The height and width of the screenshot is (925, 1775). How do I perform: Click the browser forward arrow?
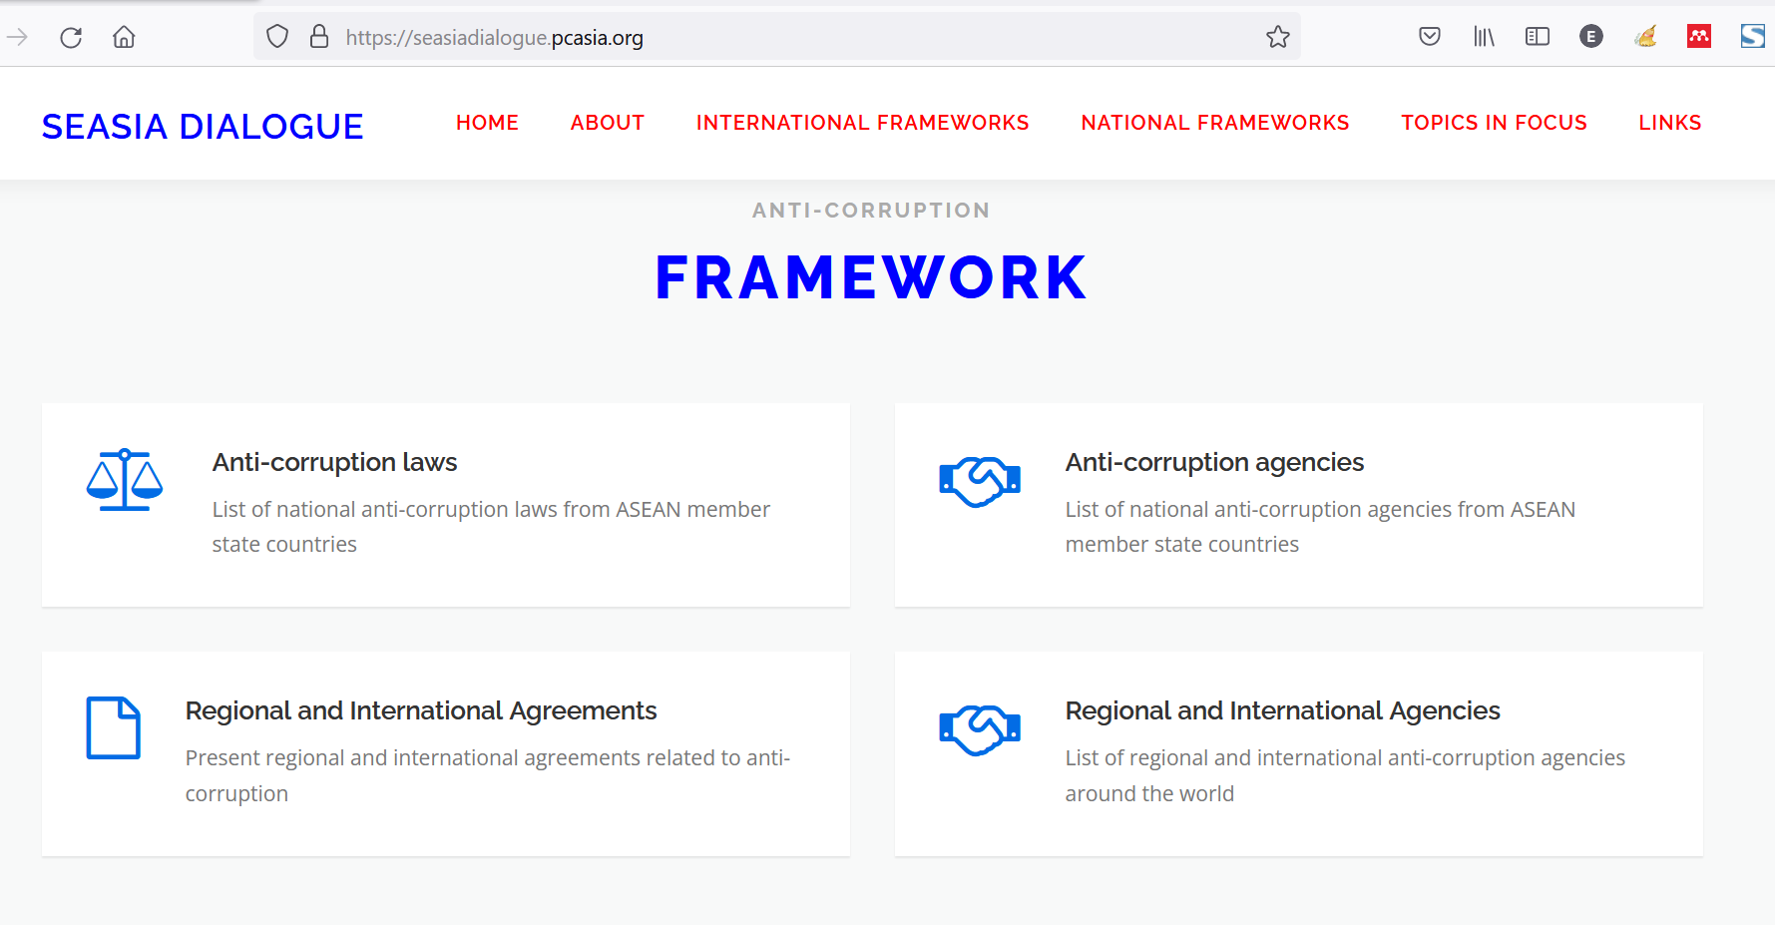pos(17,38)
